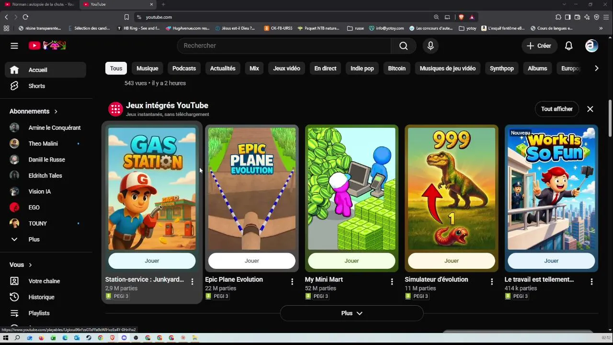Select the Synthpop filter chip
Image resolution: width=613 pixels, height=345 pixels.
coord(501,69)
